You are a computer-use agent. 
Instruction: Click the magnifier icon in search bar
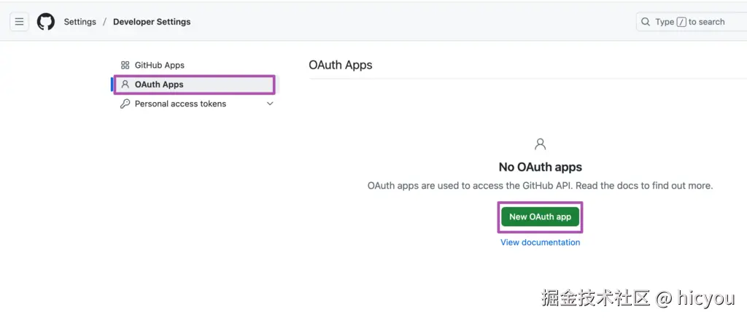(646, 22)
